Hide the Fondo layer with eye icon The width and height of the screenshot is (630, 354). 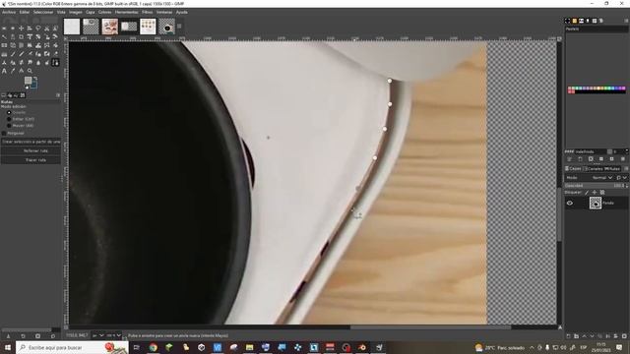click(570, 203)
